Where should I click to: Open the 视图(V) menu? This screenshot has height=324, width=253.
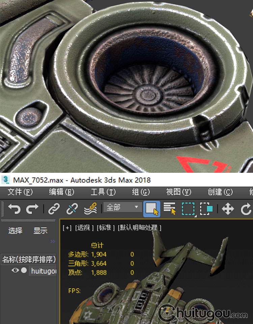coord(179,192)
